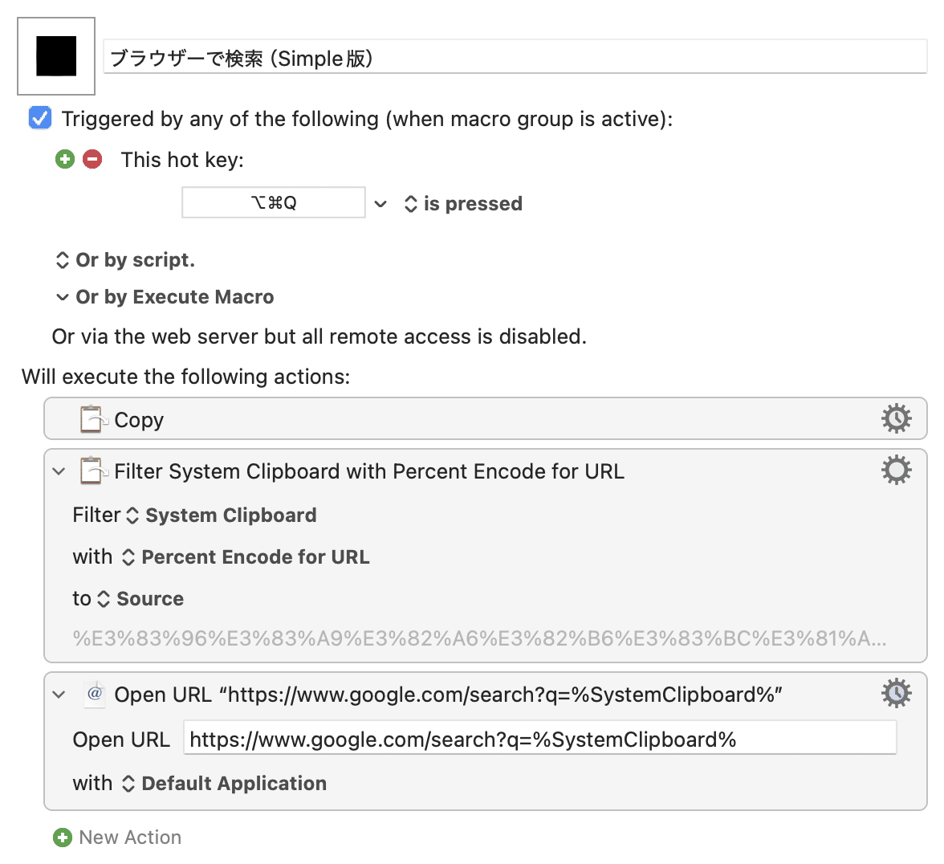Image resolution: width=944 pixels, height=864 pixels.
Task: Add a new trigger with the green plus
Action: click(65, 159)
